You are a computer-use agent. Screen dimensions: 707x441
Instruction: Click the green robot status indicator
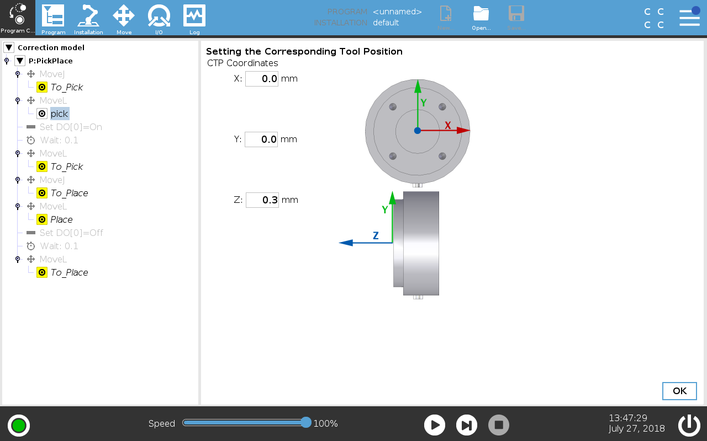pyautogui.click(x=19, y=425)
